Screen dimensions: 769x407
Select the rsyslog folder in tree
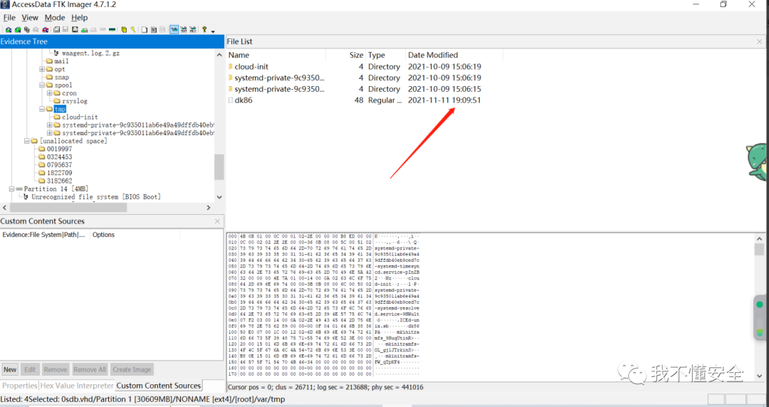coord(75,101)
